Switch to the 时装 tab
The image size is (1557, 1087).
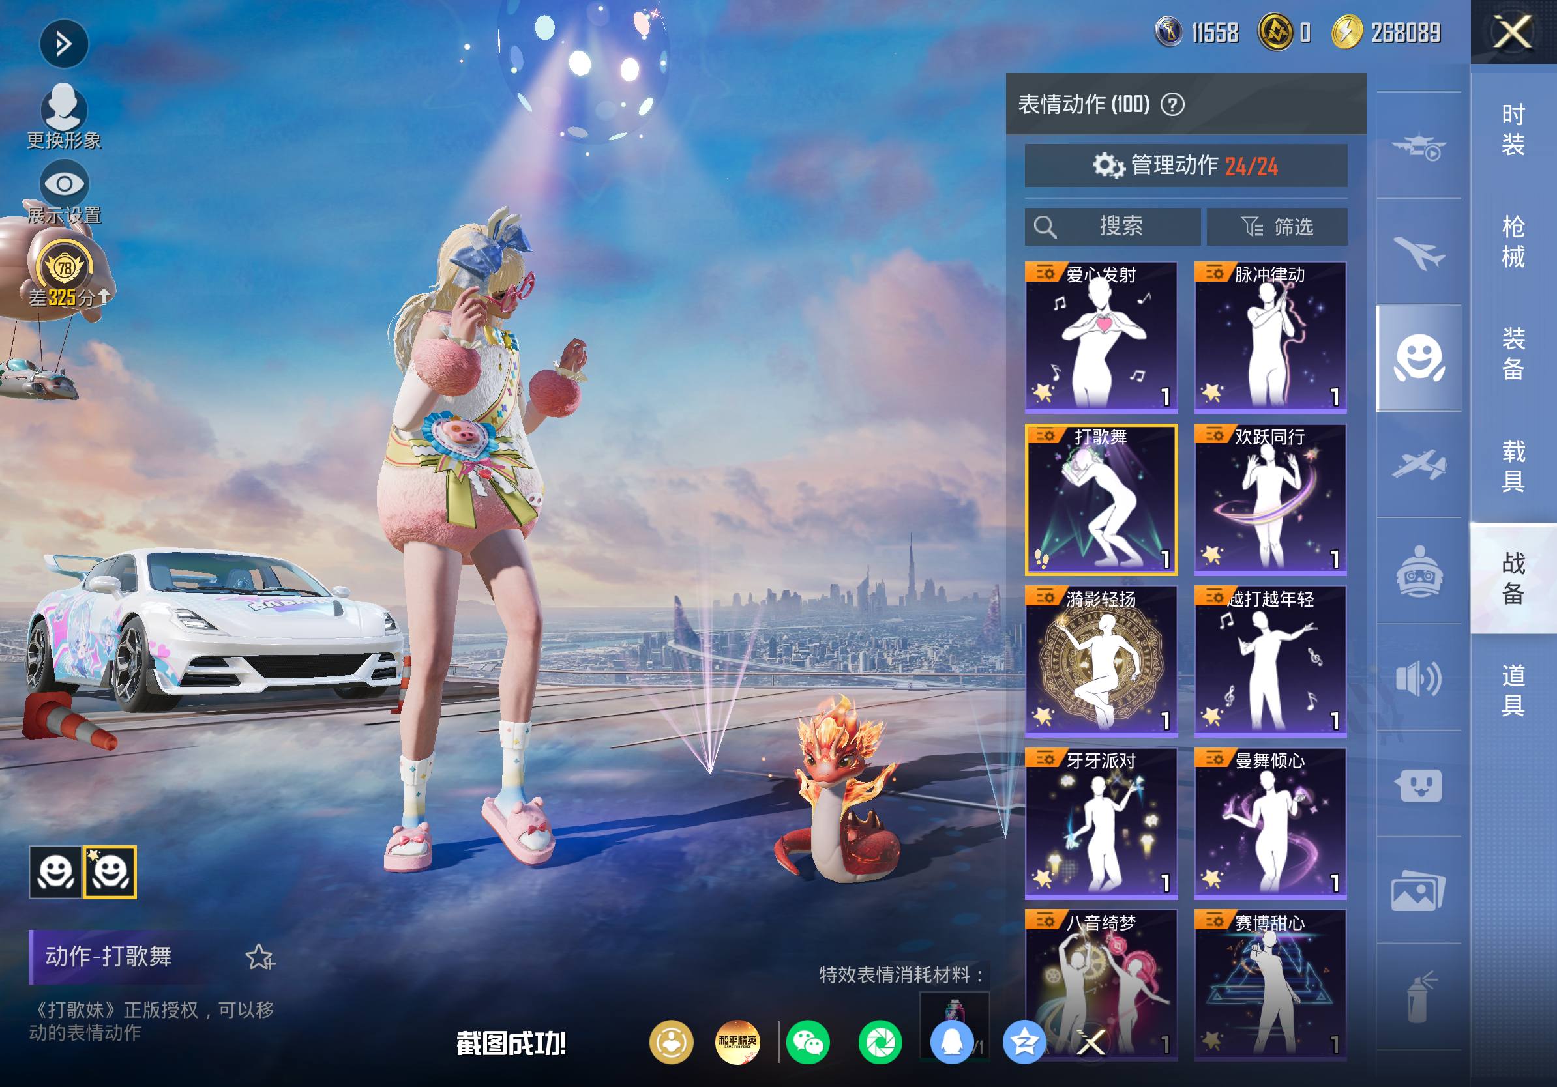(x=1513, y=129)
